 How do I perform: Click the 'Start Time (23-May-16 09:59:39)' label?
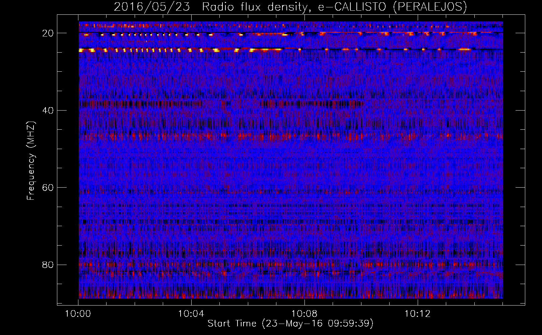point(290,324)
